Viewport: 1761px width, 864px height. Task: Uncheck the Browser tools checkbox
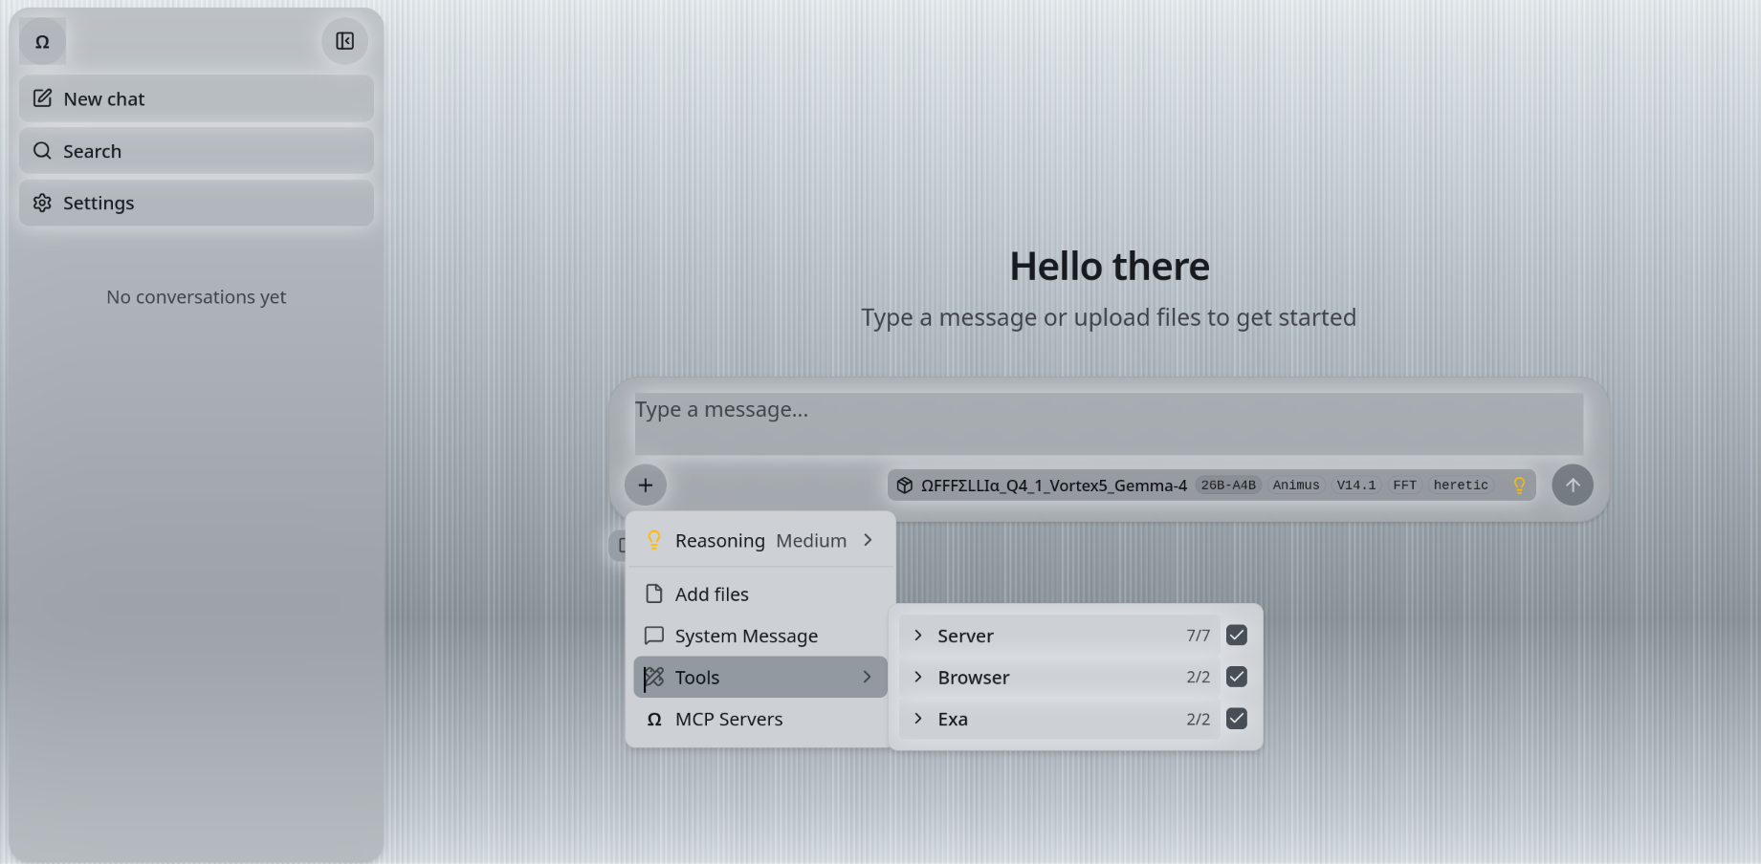(x=1237, y=677)
